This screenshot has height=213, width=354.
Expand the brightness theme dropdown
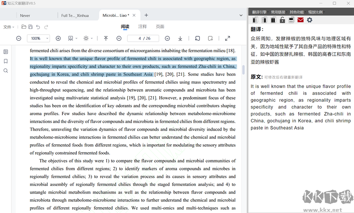88,39
